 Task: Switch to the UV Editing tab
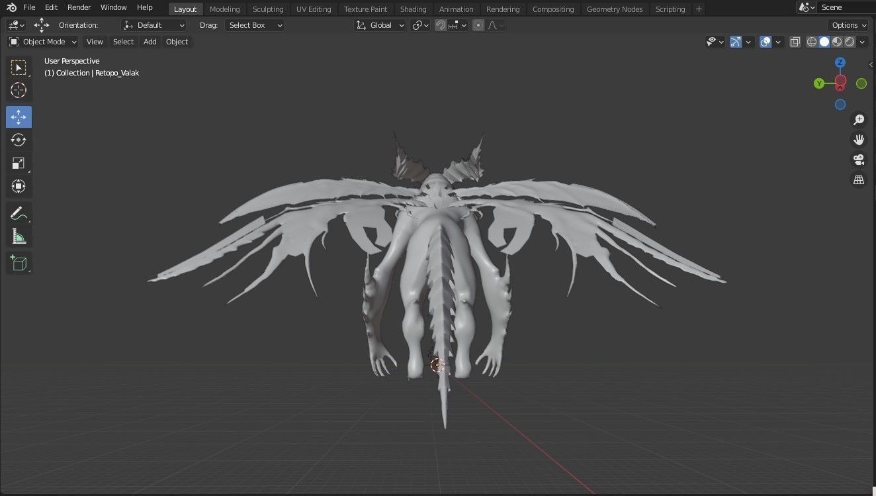(x=314, y=9)
